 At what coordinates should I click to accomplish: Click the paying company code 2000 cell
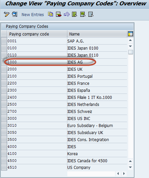[37, 69]
